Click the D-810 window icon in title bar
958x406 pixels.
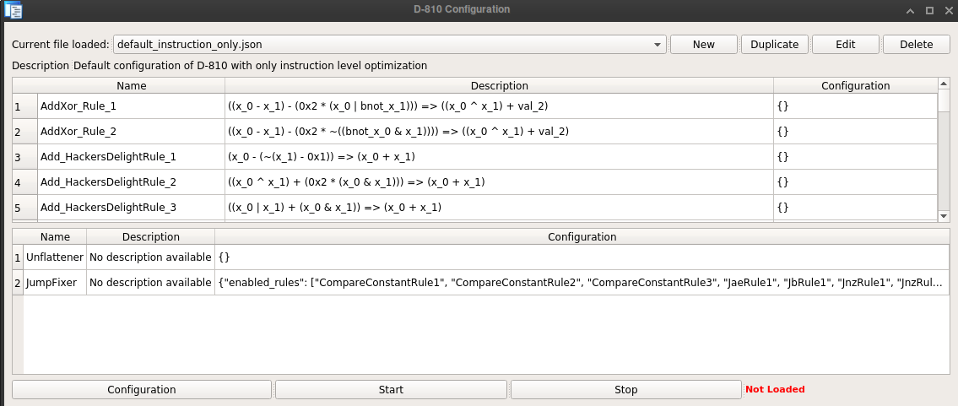tap(14, 11)
